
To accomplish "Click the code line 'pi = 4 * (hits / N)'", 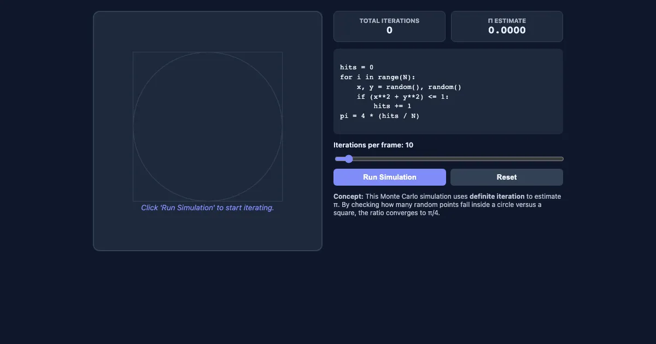I will (379, 116).
